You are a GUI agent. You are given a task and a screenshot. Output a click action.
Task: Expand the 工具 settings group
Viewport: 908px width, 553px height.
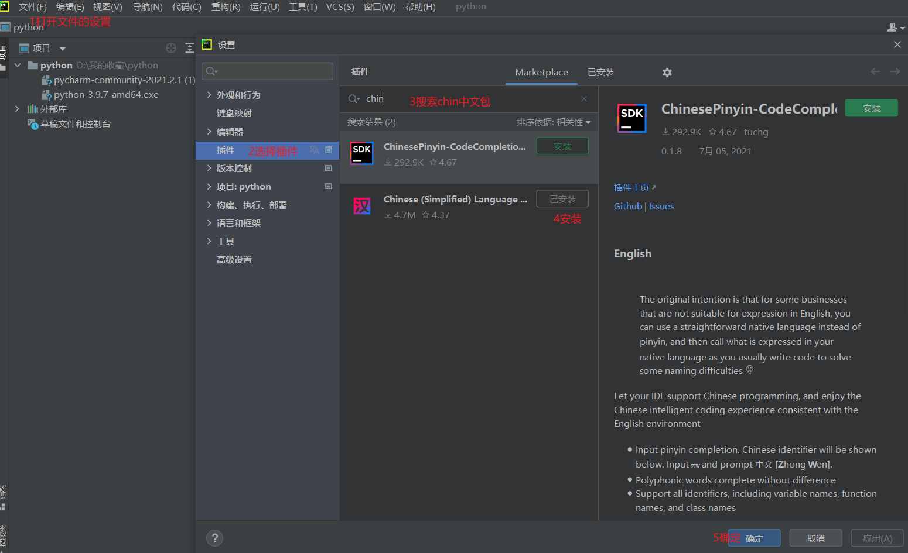point(209,241)
